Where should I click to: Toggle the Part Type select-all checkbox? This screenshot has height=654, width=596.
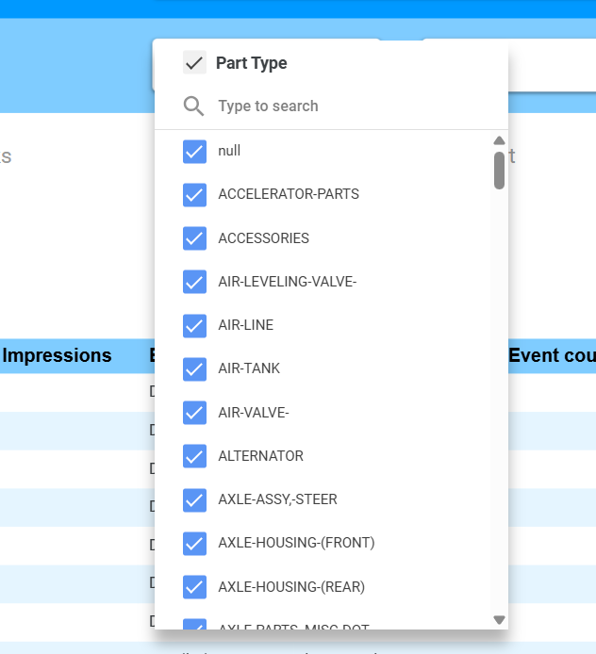coord(194,63)
